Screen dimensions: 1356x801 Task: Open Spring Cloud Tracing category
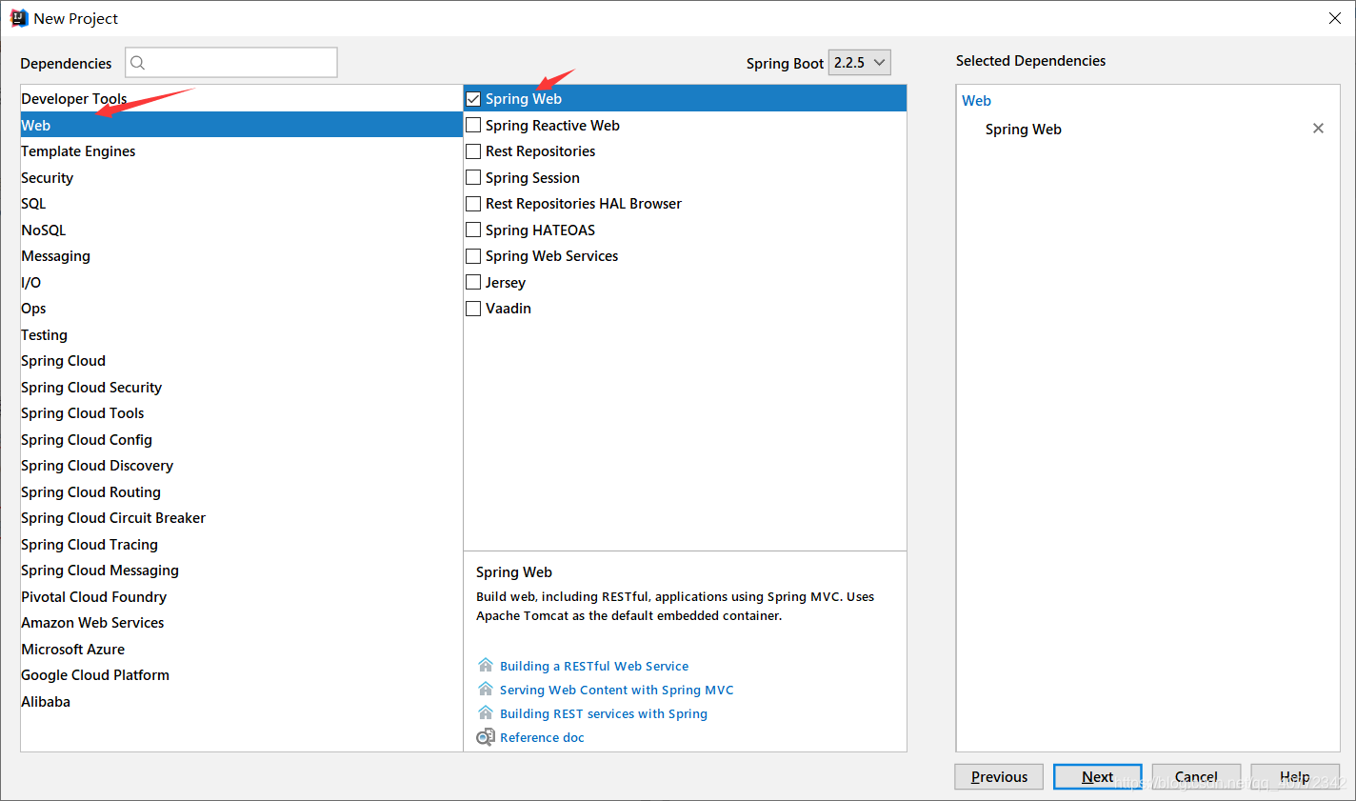[x=242, y=544]
